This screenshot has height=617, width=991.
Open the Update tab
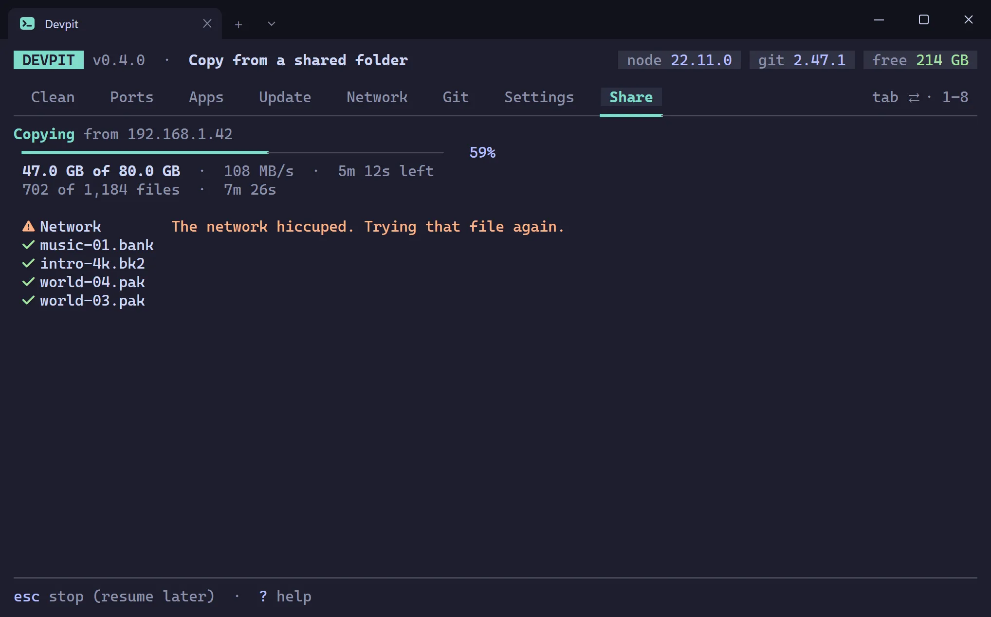tap(285, 97)
